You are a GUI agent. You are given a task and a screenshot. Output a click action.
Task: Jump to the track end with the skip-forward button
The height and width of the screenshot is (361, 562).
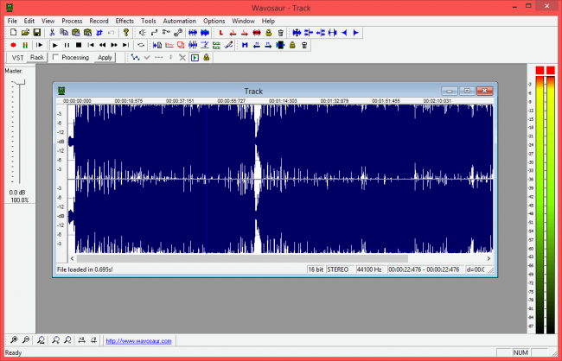pos(126,45)
